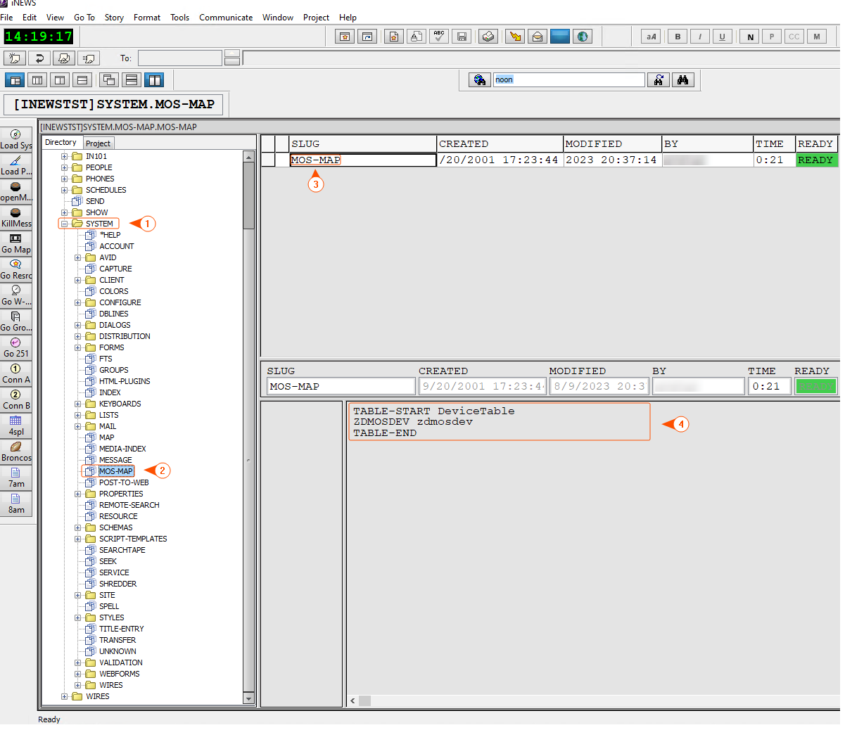
Task: Click the mail envelope toolbar icon
Action: [538, 37]
